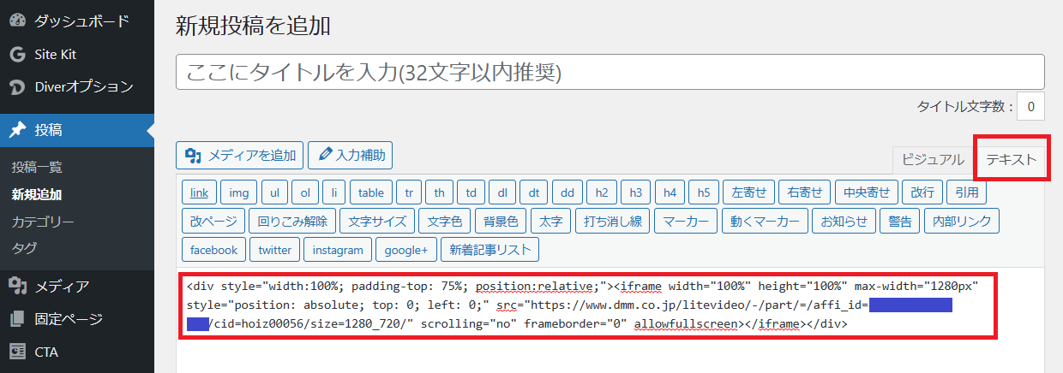
Task: Click the Diver options D icon
Action: click(x=16, y=86)
